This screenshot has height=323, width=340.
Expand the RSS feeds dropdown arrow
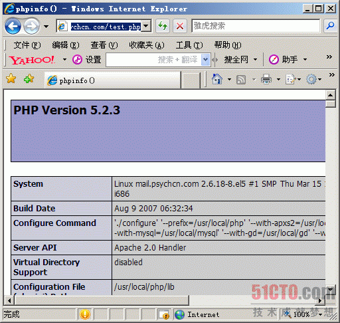[x=254, y=79]
